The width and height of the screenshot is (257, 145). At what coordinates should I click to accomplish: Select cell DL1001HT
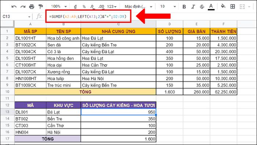tap(30, 38)
